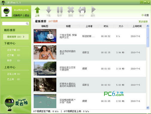Click 更多推荐 more recommendations link
Image resolution: width=151 pixels, height=114 pixels.
click(x=143, y=22)
